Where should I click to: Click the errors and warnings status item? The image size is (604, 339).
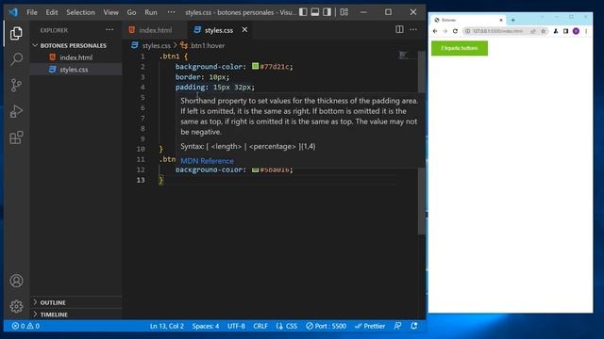tap(25, 326)
